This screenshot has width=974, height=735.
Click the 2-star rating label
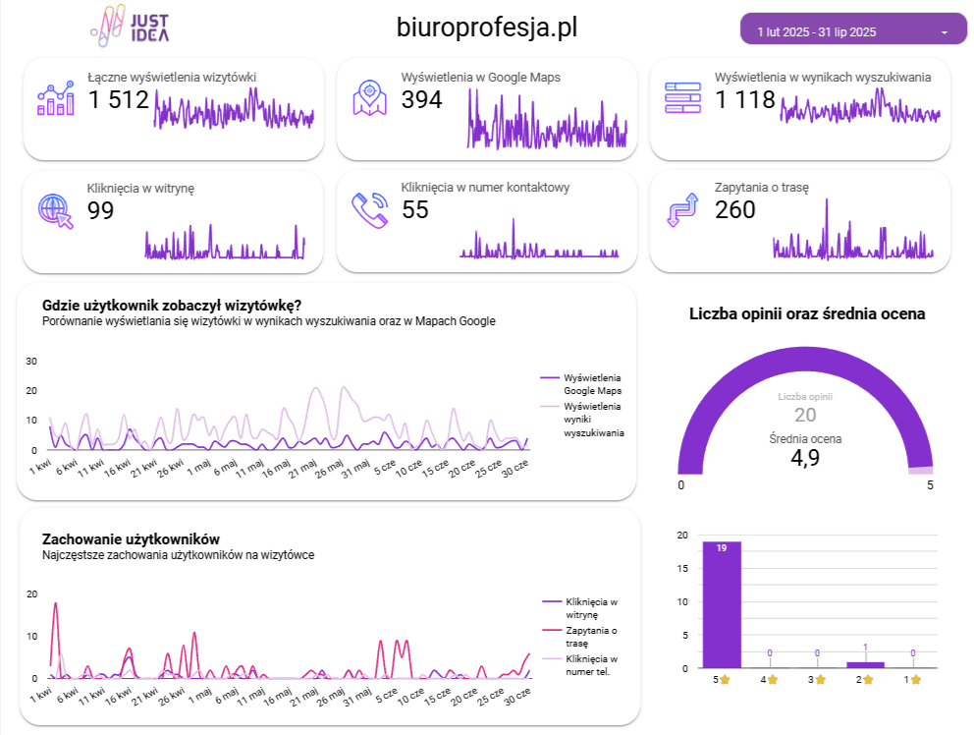(865, 679)
